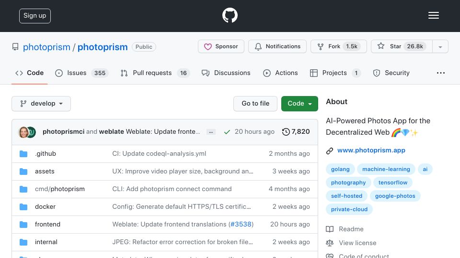The height and width of the screenshot is (258, 460).
Task: Open the 7,820 commits history
Action: [x=296, y=132]
